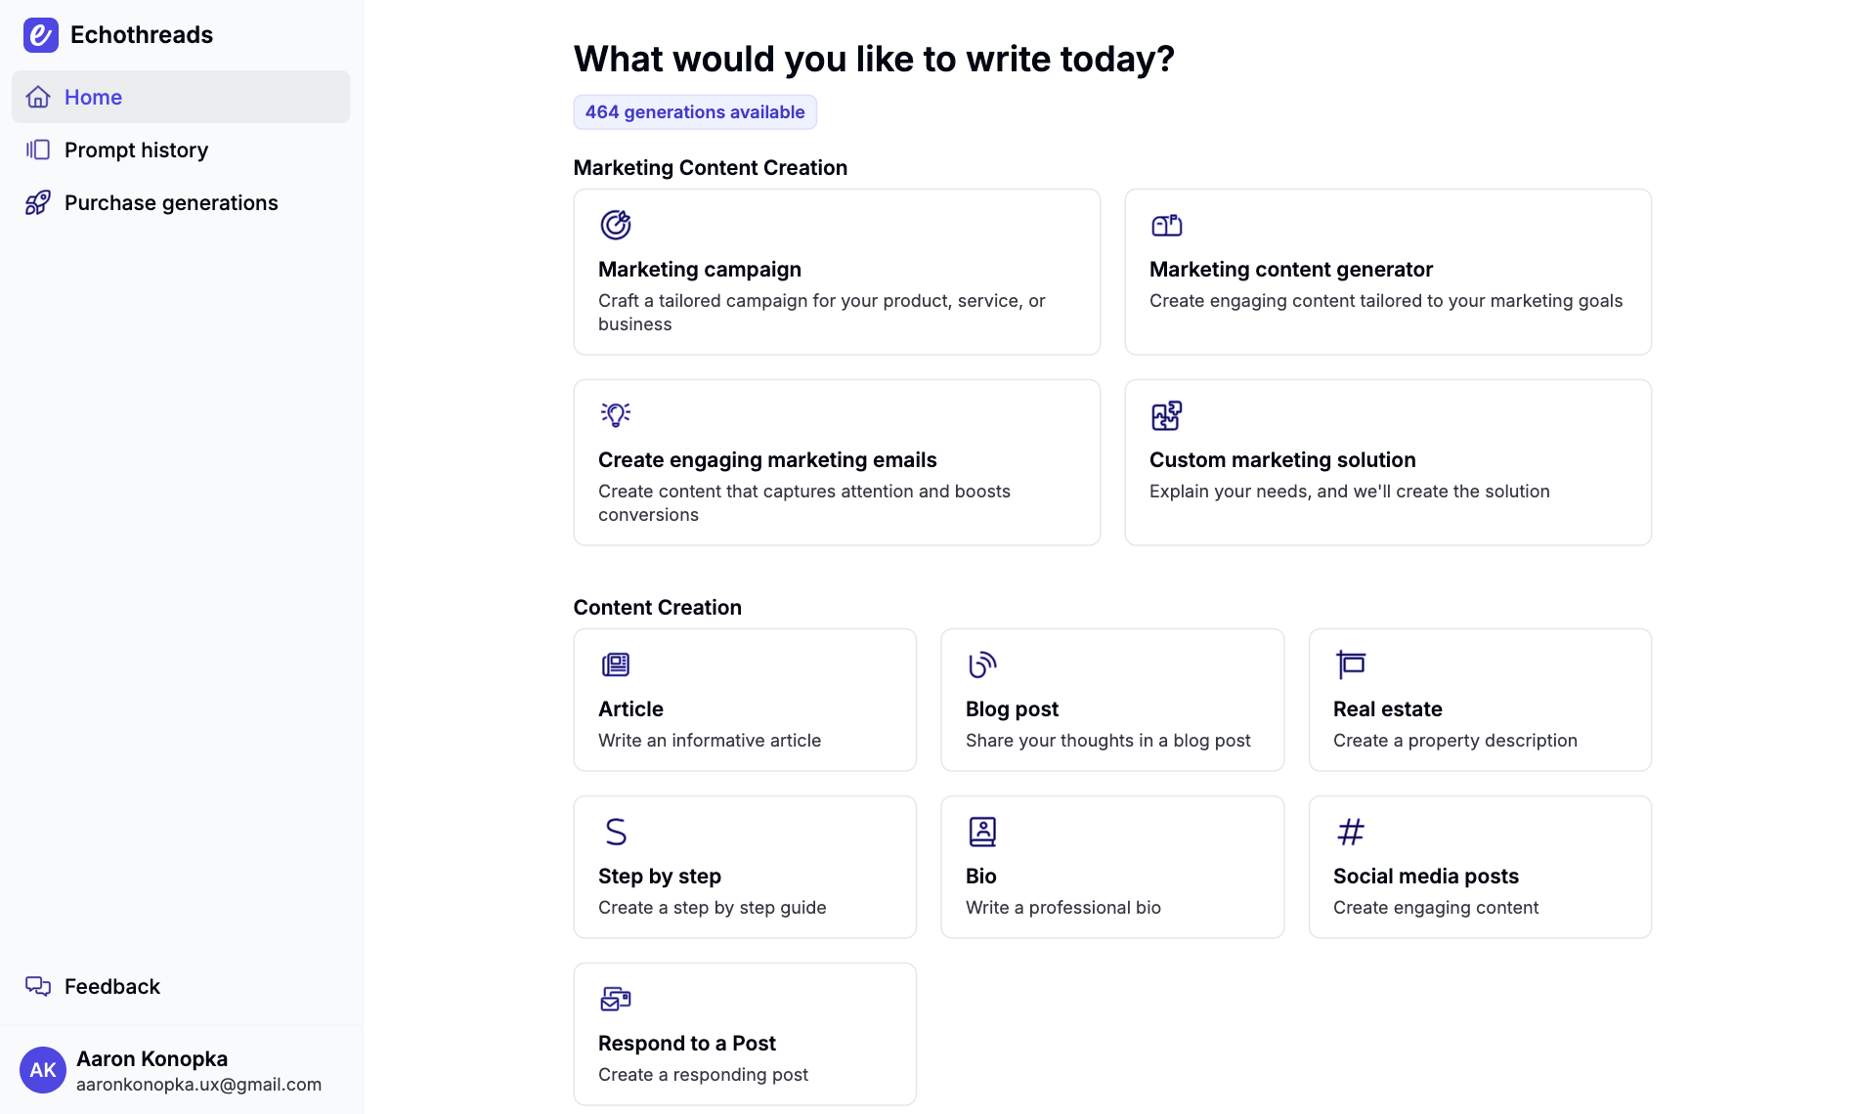The width and height of the screenshot is (1863, 1114).
Task: Open the Feedback link
Action: [x=111, y=986]
